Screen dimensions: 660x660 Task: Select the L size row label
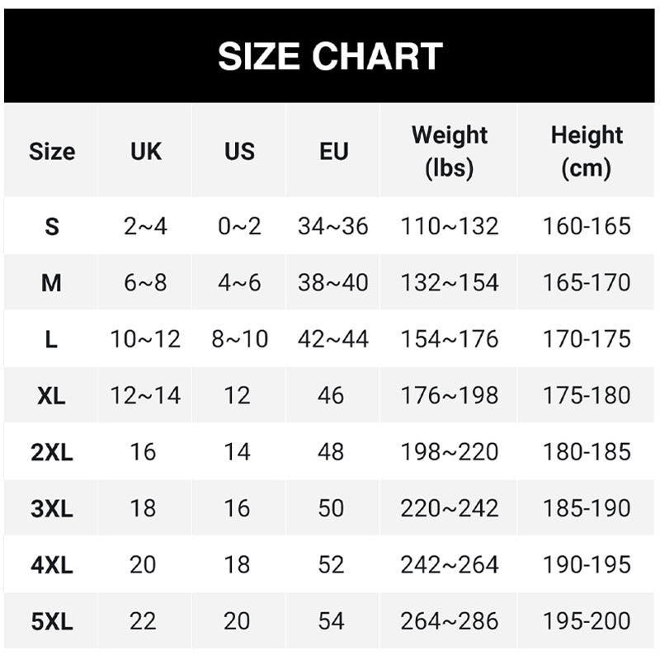pyautogui.click(x=51, y=339)
